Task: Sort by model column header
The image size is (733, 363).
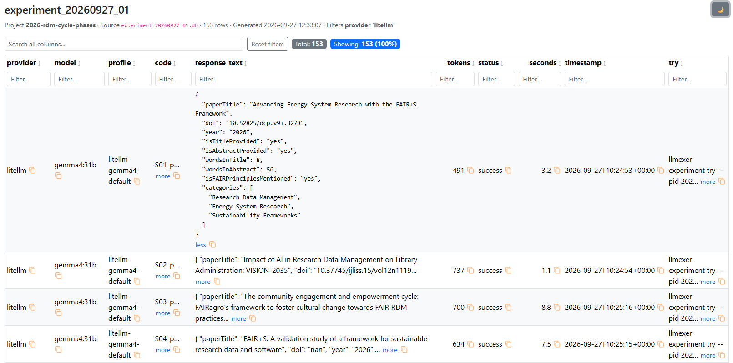Action: (67, 63)
